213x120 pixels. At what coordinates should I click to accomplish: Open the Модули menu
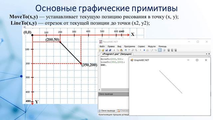click(x=152, y=46)
